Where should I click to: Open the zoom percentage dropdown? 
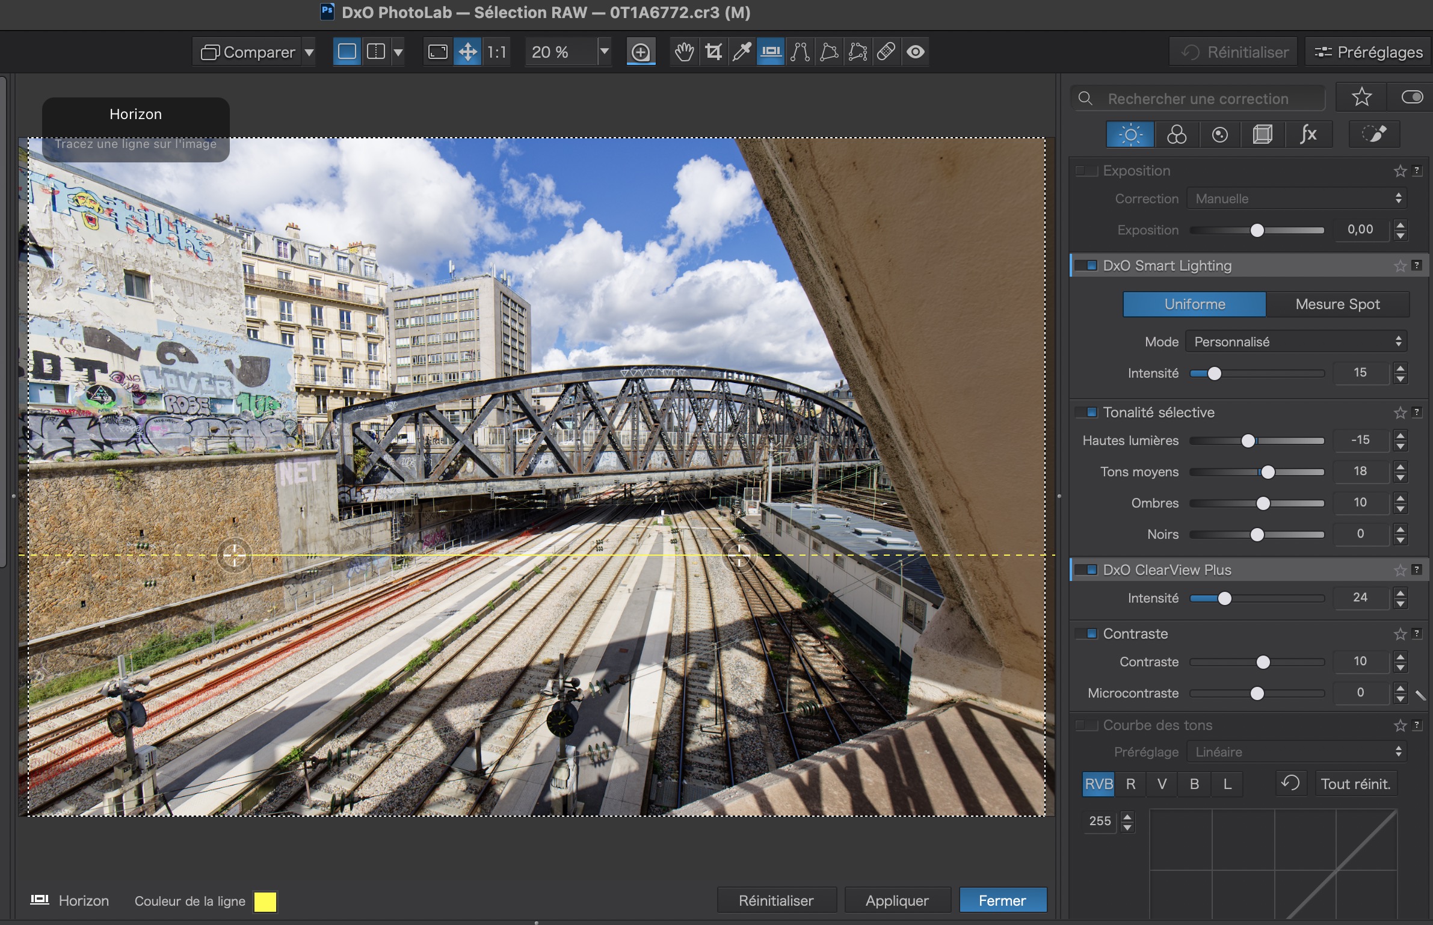pos(604,52)
